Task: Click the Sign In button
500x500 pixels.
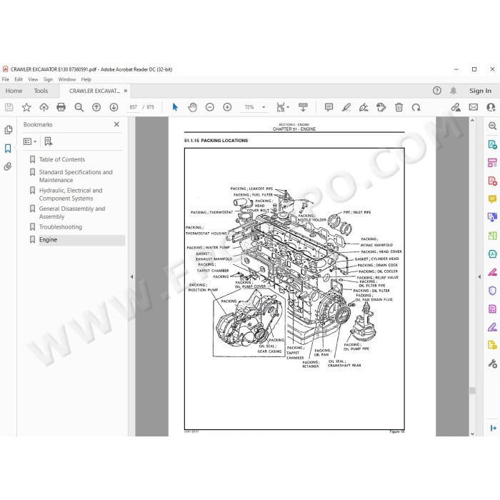Action: click(480, 91)
